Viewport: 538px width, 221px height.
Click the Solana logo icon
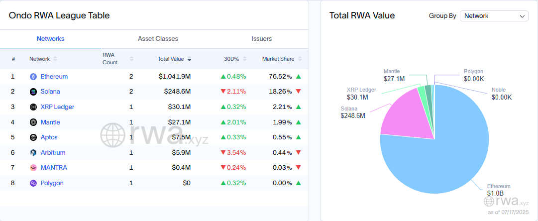click(x=33, y=92)
